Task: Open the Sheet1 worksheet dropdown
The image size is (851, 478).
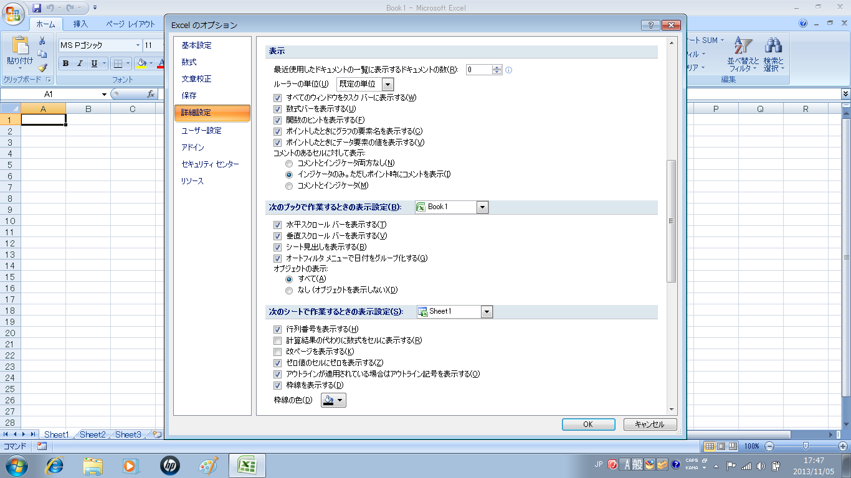Action: (x=487, y=312)
